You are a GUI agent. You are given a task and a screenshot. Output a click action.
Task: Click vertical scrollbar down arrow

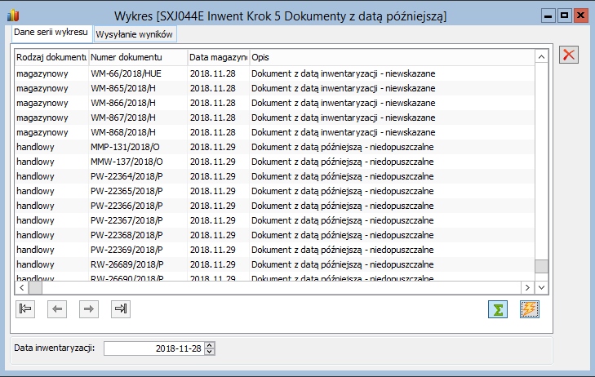(x=541, y=287)
